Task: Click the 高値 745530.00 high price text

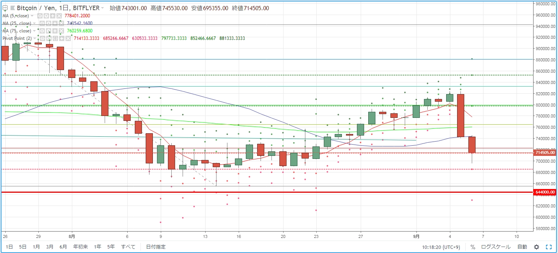Action: (169, 8)
